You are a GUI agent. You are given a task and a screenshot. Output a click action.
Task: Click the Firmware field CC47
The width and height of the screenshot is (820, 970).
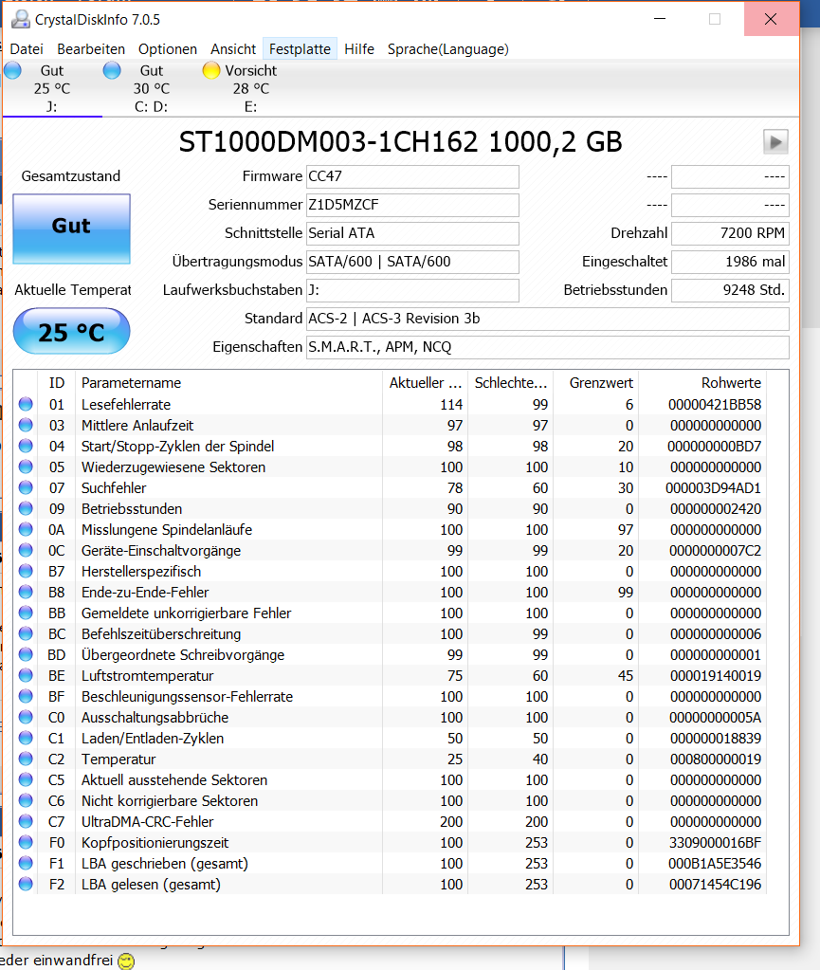[x=412, y=176]
